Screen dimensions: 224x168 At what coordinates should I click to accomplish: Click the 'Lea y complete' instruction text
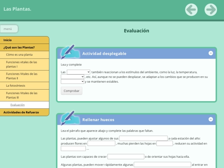(x=71, y=65)
